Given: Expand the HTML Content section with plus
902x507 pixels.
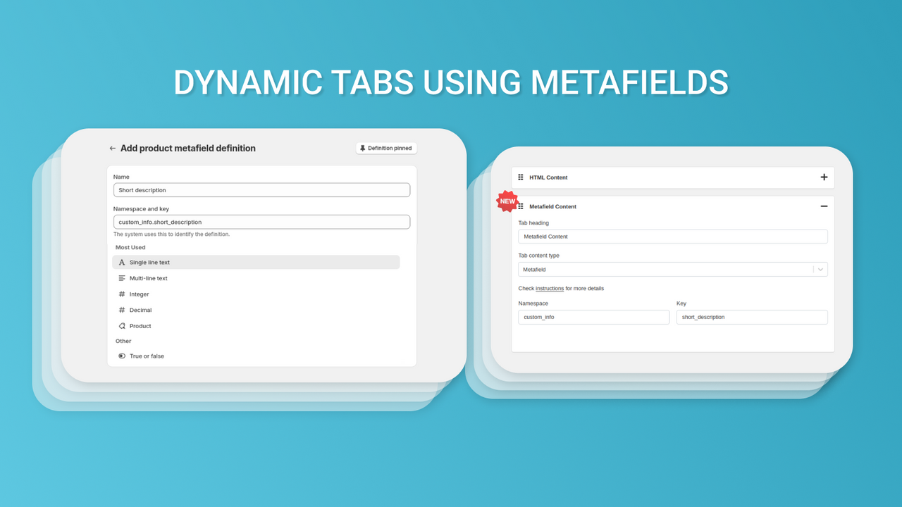Looking at the screenshot, I should tap(824, 177).
